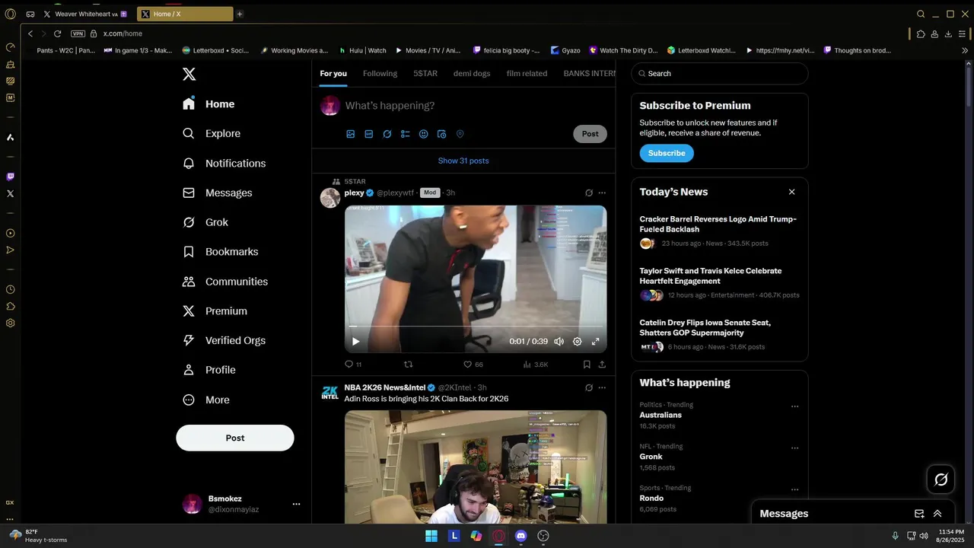974x548 pixels.
Task: Open Messages in the X sidebar
Action: coord(218,193)
